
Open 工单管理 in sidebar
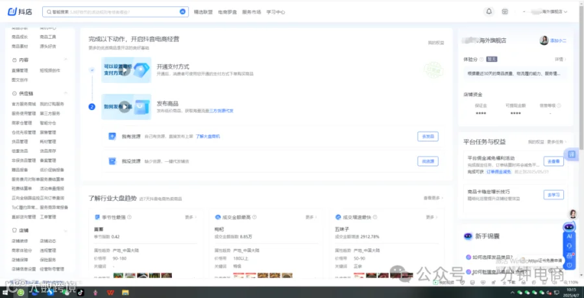pyautogui.click(x=48, y=217)
